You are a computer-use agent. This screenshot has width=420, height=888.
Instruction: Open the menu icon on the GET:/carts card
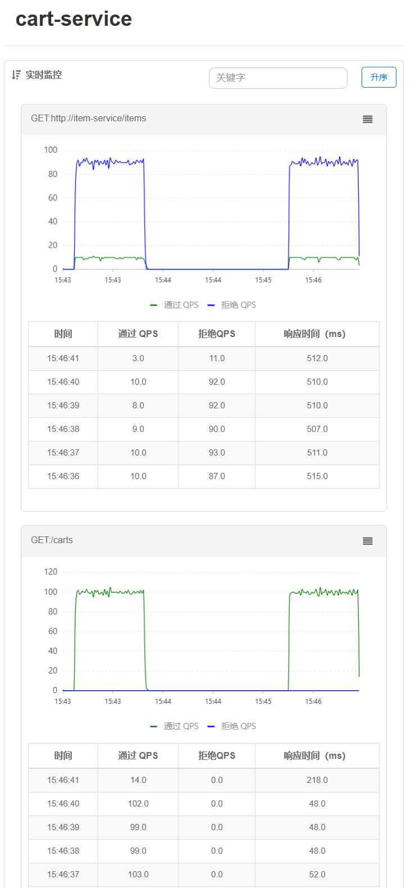click(x=367, y=541)
